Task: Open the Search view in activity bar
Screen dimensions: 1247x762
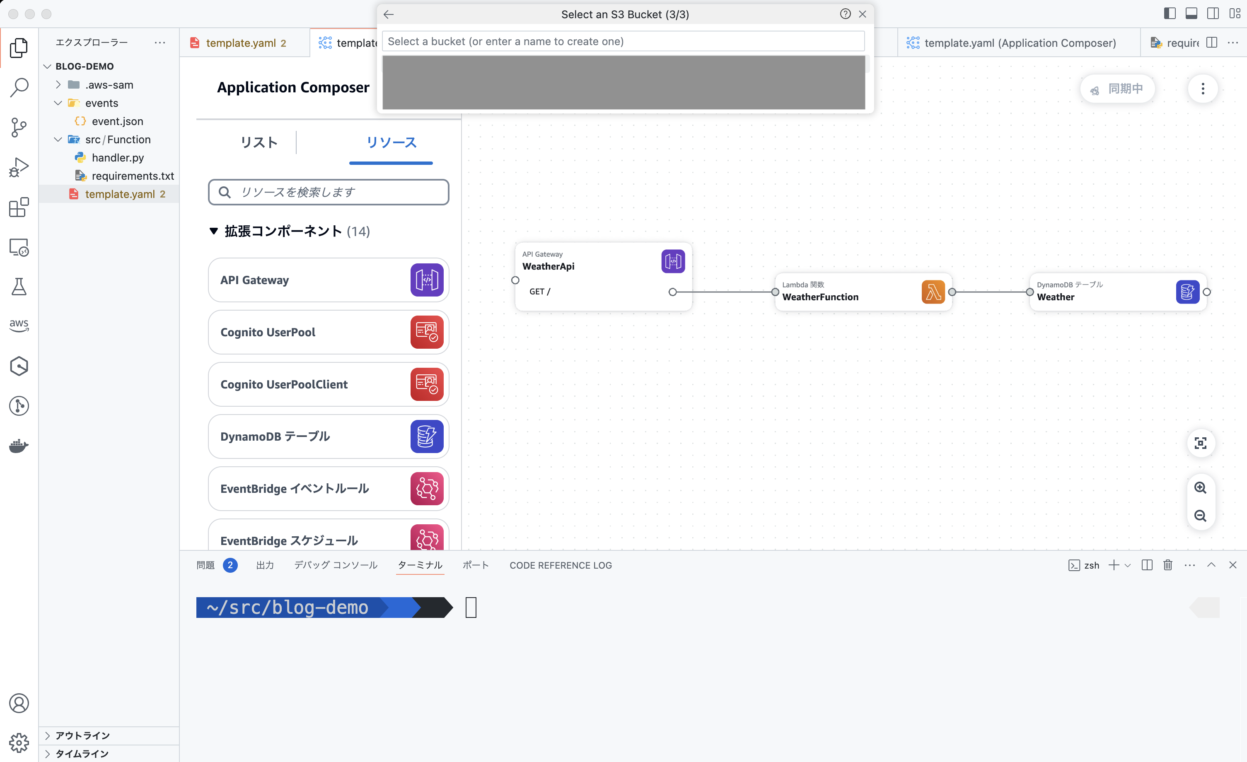Action: click(19, 87)
